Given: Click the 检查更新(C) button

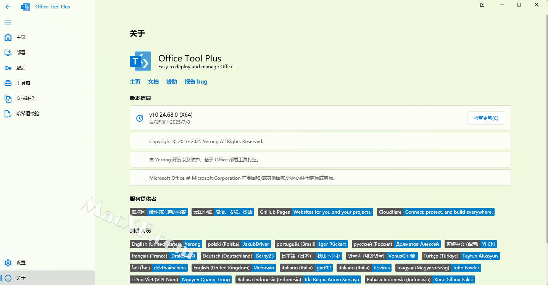Looking at the screenshot, I should click(486, 118).
